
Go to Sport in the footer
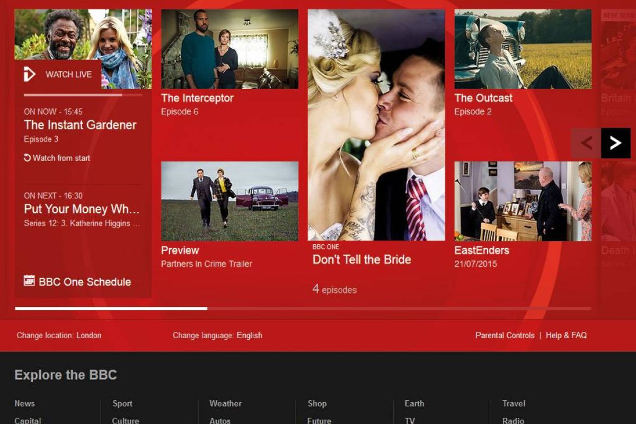122,403
